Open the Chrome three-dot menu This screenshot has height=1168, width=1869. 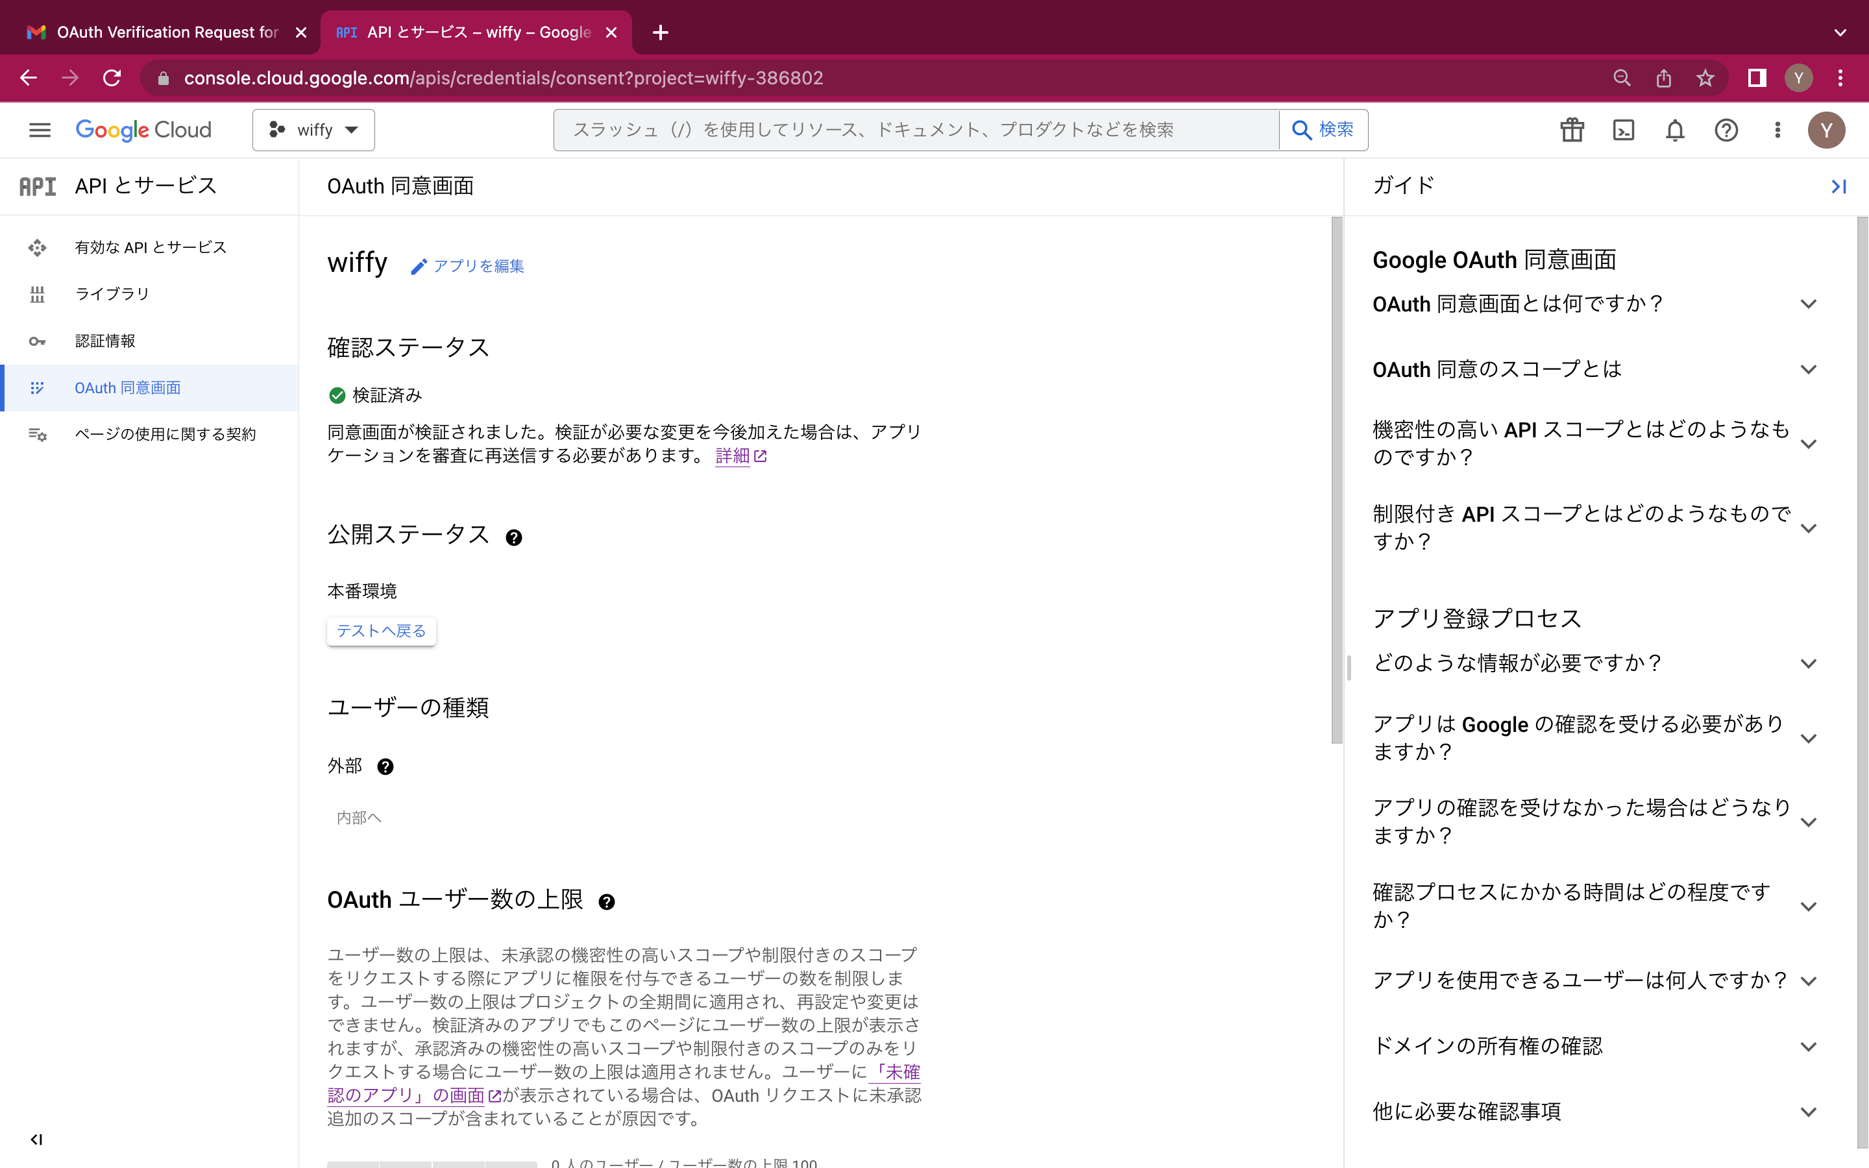tap(1840, 78)
